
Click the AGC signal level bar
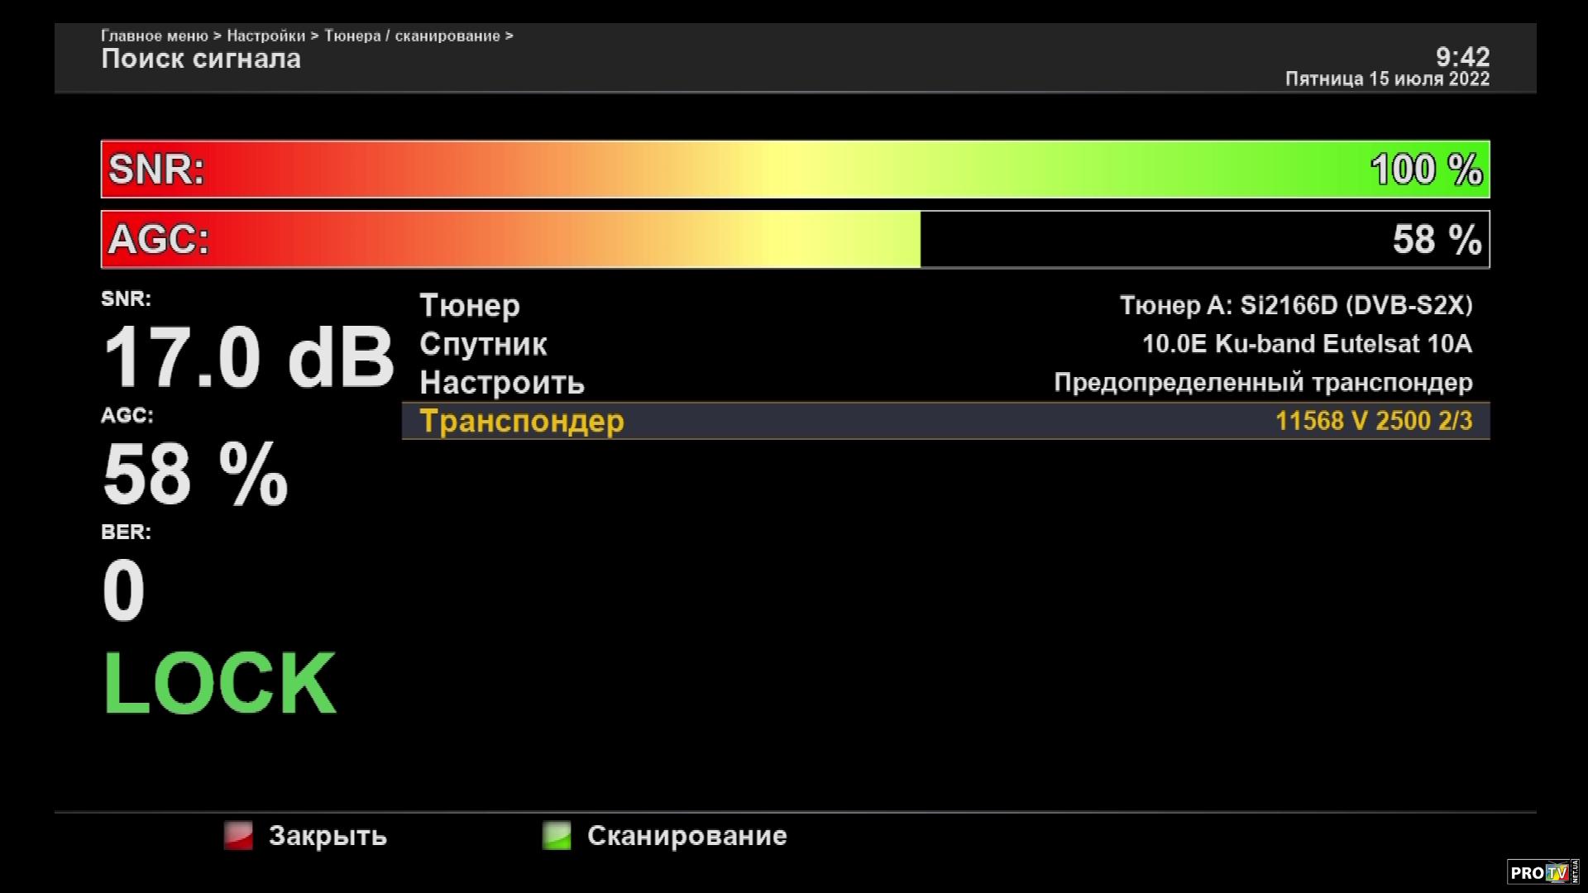(794, 240)
